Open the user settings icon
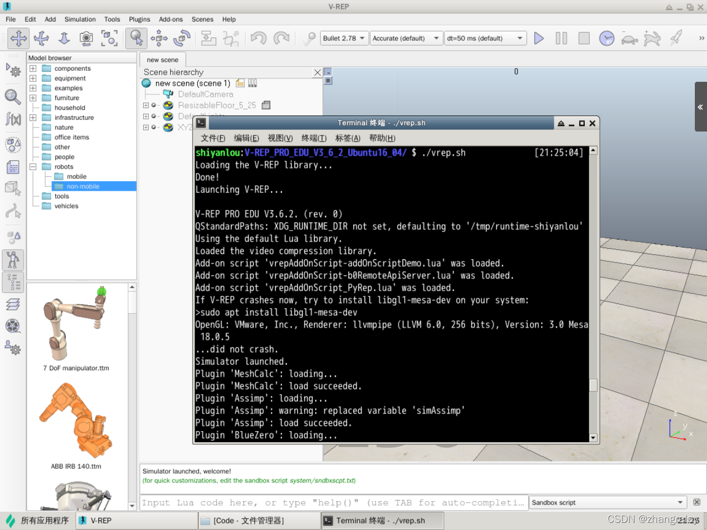This screenshot has width=707, height=530. pos(13,348)
